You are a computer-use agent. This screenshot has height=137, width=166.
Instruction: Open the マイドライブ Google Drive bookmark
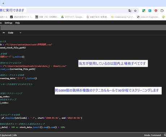(x=73, y=17)
